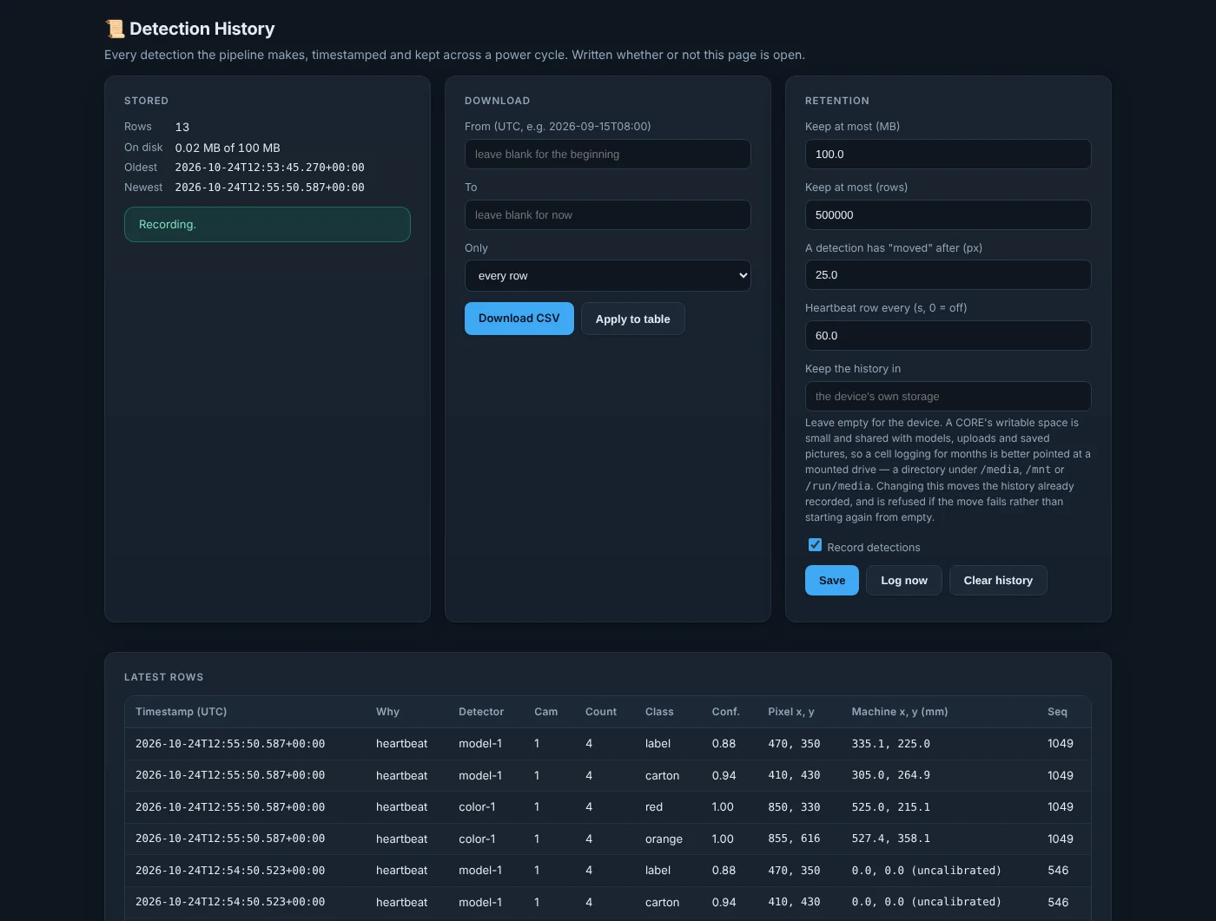
Task: Click the stored Rows value 13
Action: click(x=182, y=127)
